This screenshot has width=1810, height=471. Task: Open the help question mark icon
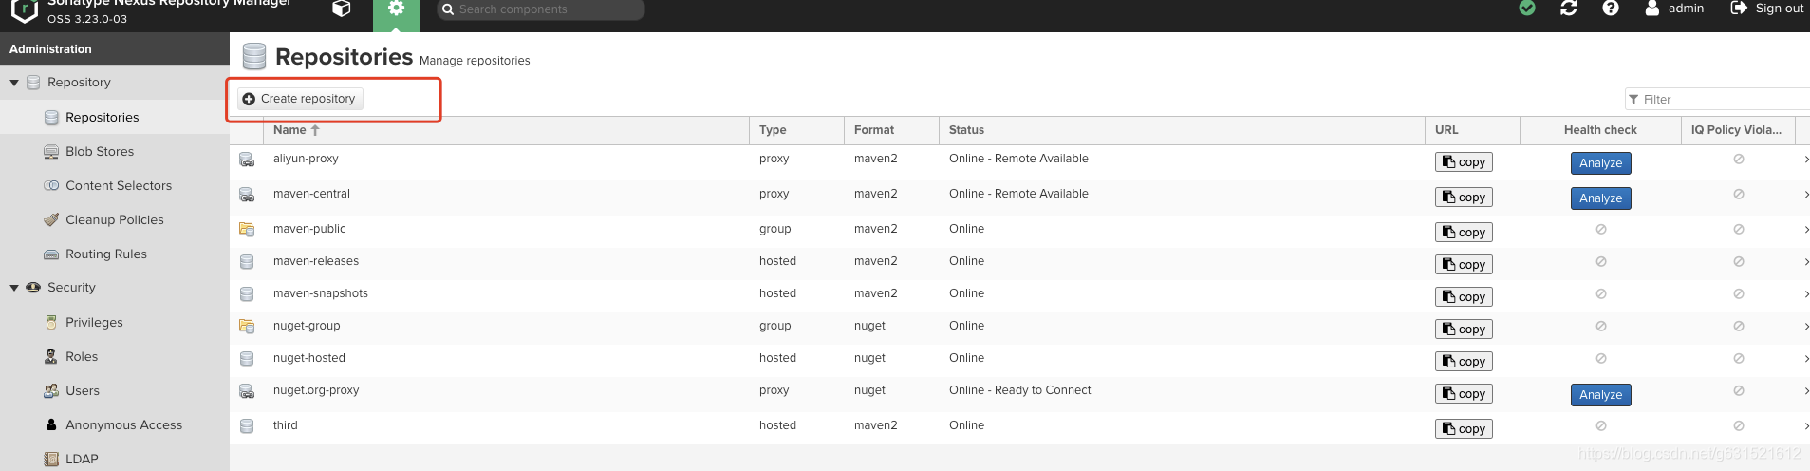click(1611, 8)
